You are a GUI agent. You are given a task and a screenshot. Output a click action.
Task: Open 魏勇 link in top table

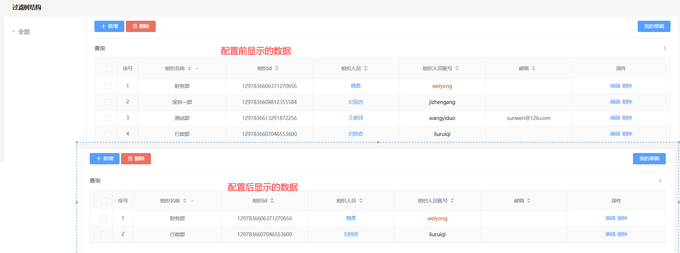coord(355,86)
